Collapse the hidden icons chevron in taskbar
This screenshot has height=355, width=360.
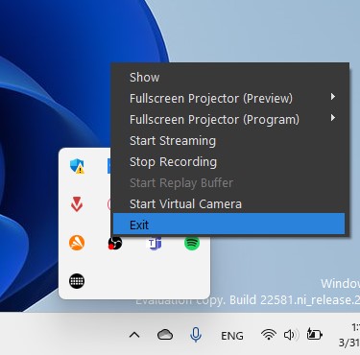(x=134, y=335)
